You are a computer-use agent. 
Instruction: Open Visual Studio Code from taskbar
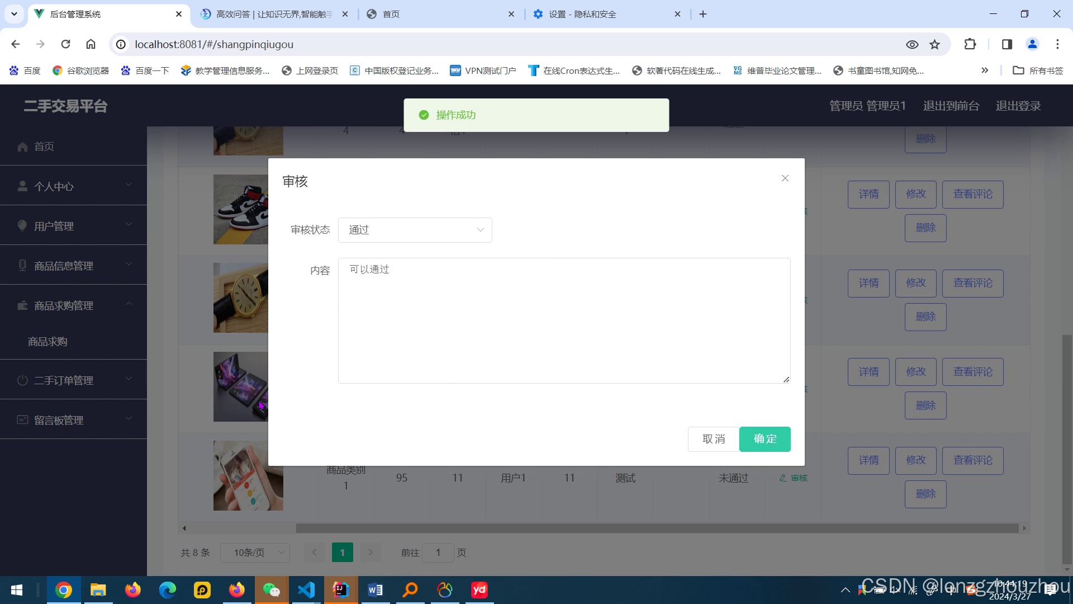pos(306,590)
